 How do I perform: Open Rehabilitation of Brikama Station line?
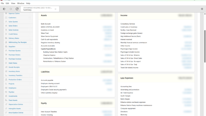point(54,61)
